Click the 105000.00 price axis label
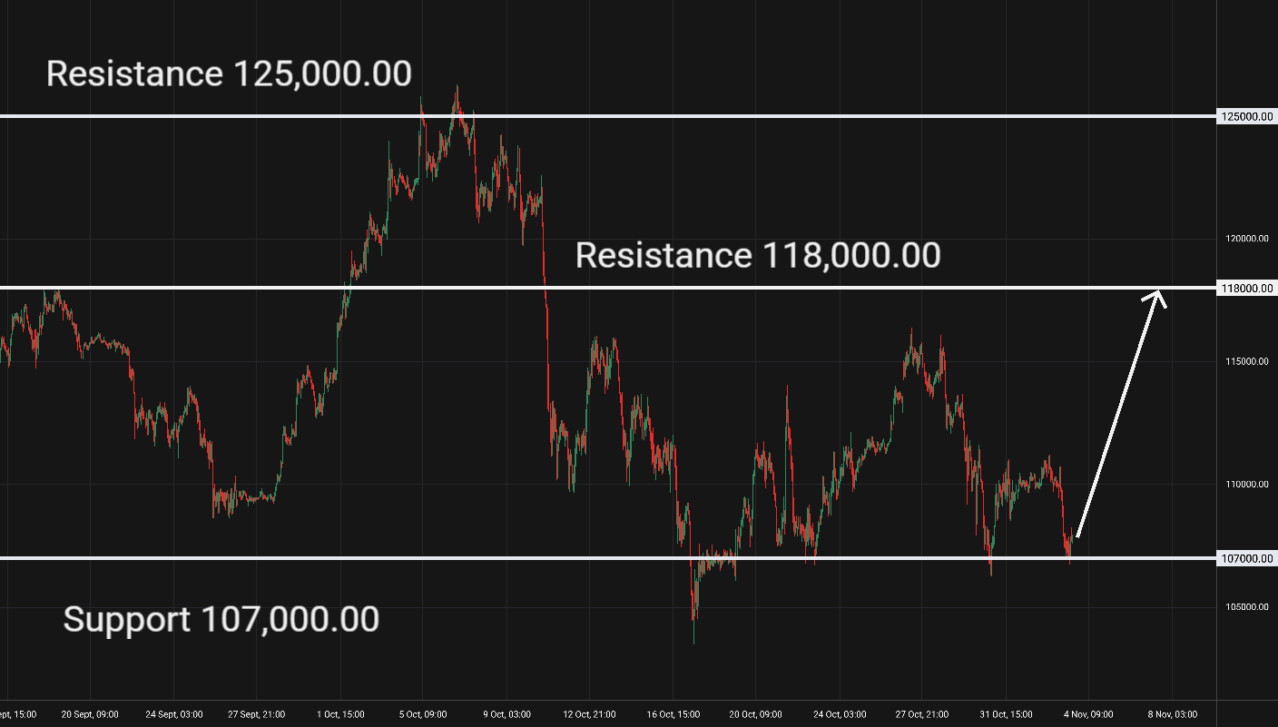The width and height of the screenshot is (1278, 727). (x=1244, y=607)
